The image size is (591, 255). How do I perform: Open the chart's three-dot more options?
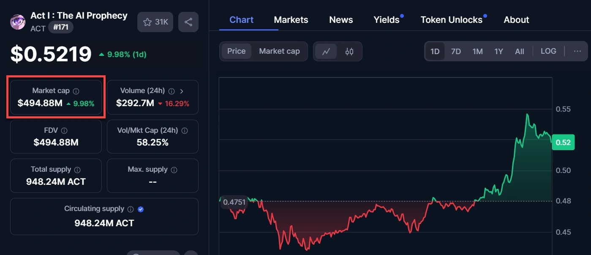[577, 51]
